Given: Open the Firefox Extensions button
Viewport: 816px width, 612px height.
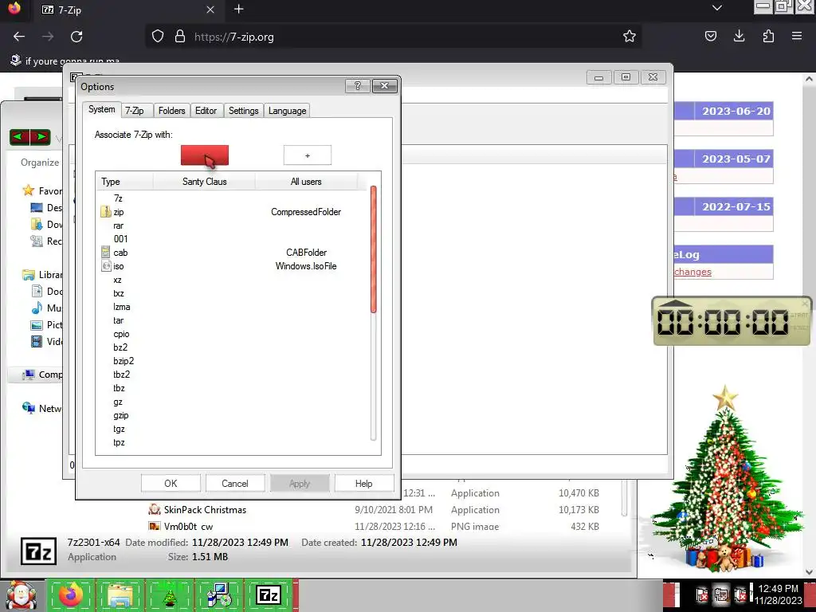Looking at the screenshot, I should pyautogui.click(x=768, y=37).
